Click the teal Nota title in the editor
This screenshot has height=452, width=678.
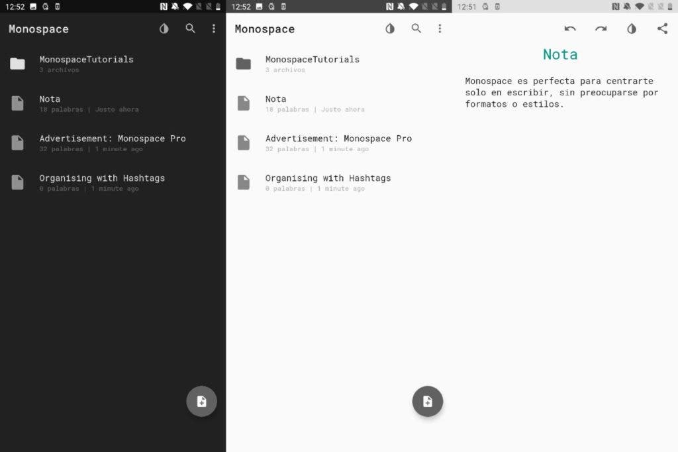[559, 54]
